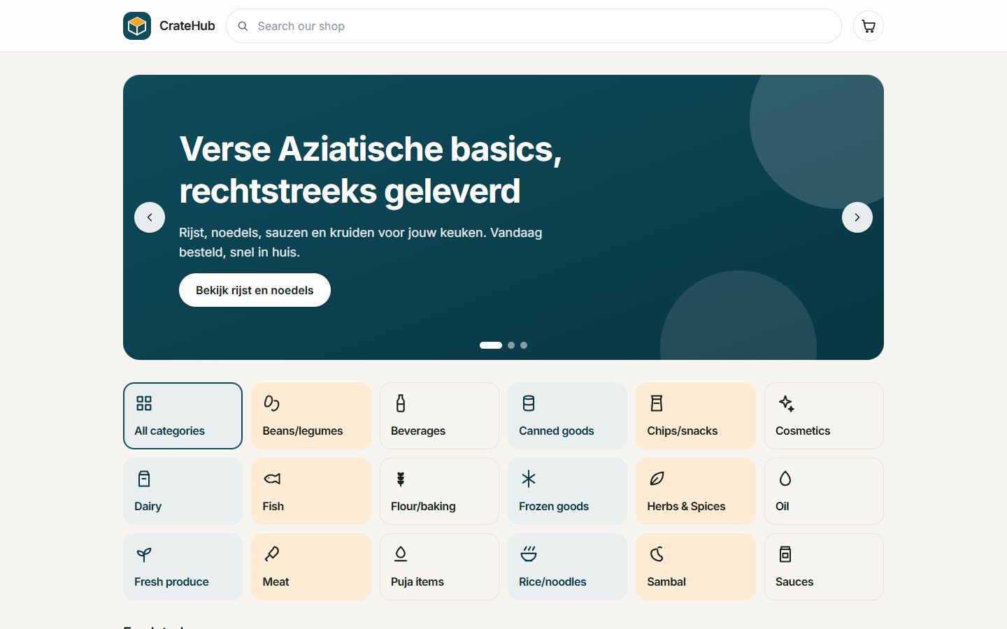The width and height of the screenshot is (1007, 629).
Task: Jump to second carousel slide dot
Action: click(x=511, y=345)
